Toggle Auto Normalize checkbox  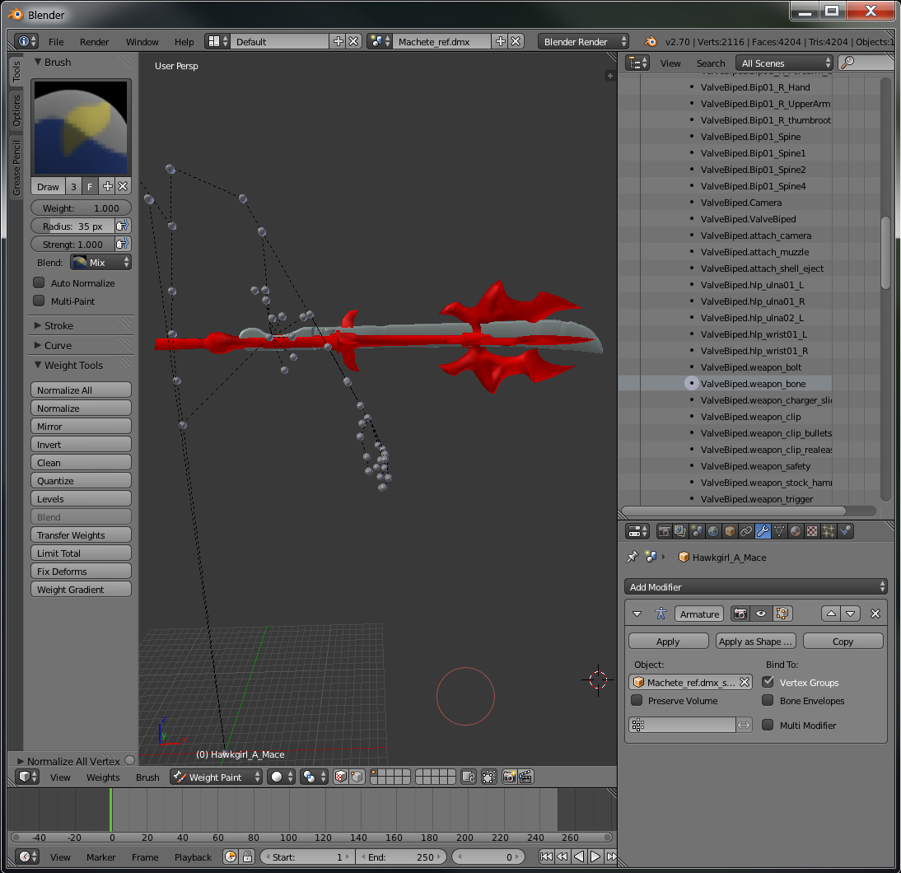point(39,282)
